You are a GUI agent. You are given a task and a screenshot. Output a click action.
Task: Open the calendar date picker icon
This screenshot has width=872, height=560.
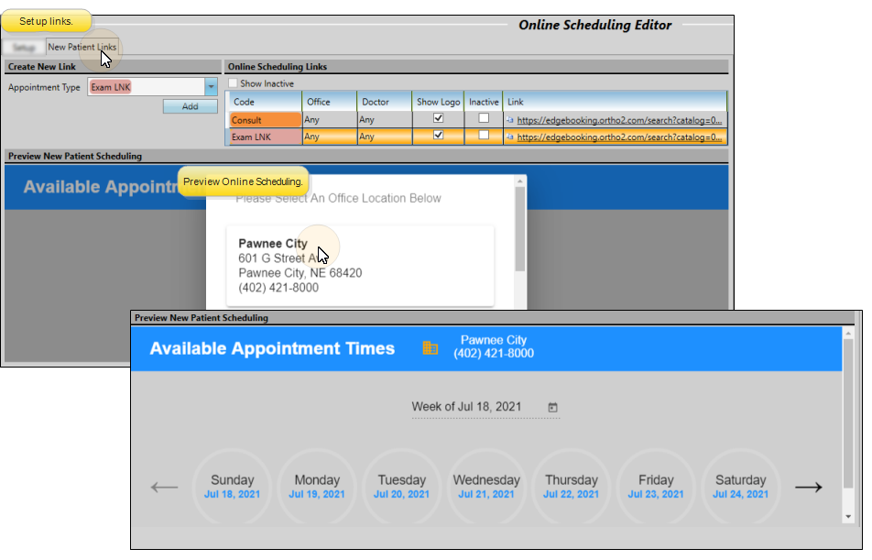tap(552, 407)
